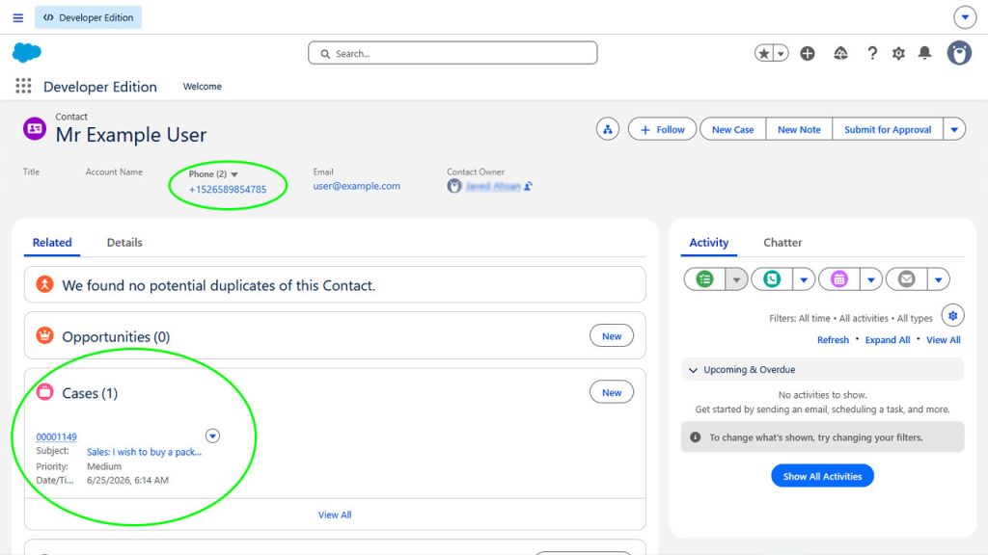Click the global Search field
This screenshot has width=988, height=555.
tap(453, 54)
